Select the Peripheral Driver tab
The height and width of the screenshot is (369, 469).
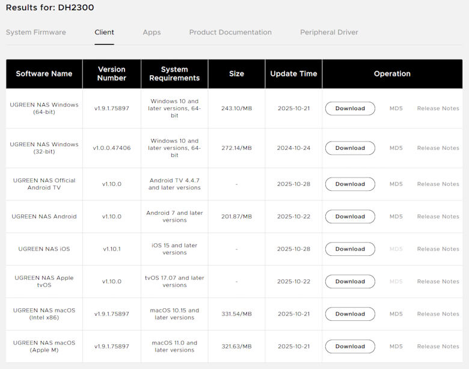pos(329,33)
